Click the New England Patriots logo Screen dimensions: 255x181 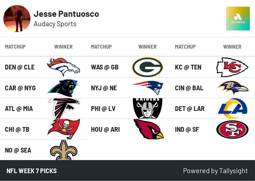pyautogui.click(x=148, y=88)
